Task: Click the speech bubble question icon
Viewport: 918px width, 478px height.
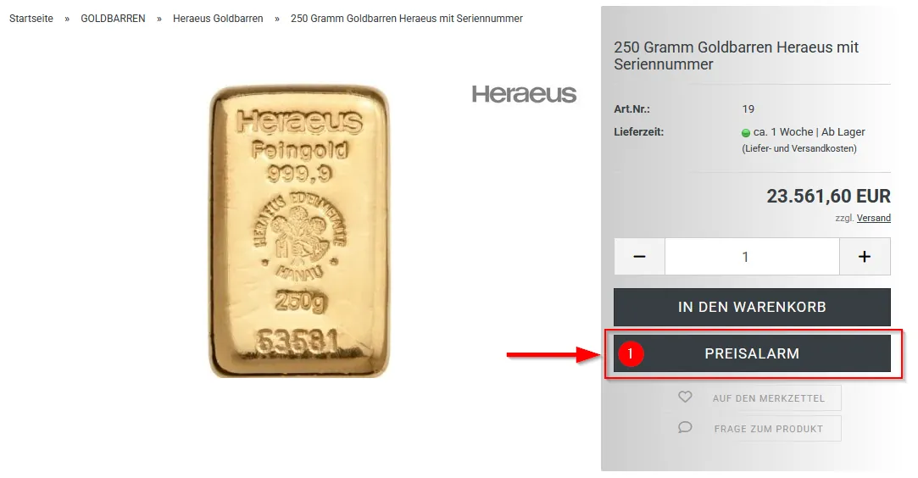Action: coord(685,428)
